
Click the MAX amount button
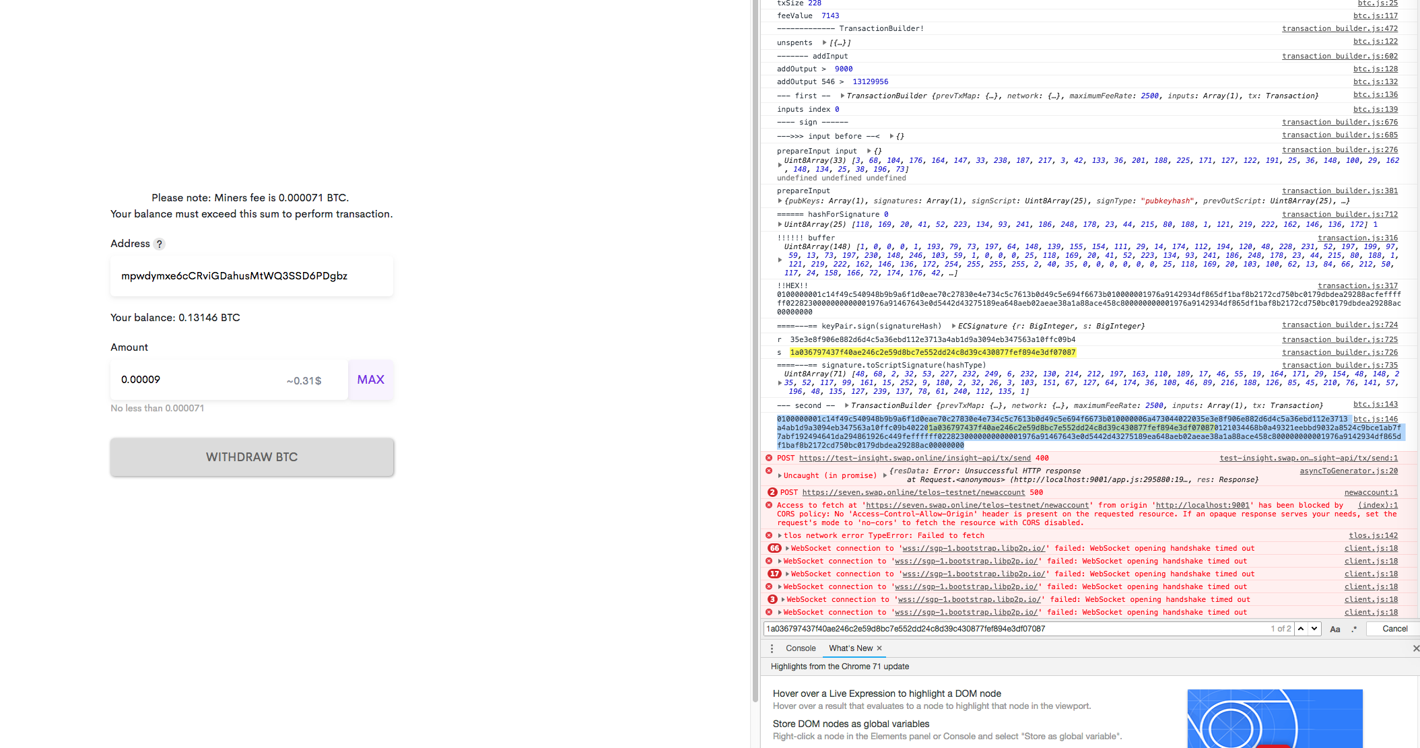370,380
